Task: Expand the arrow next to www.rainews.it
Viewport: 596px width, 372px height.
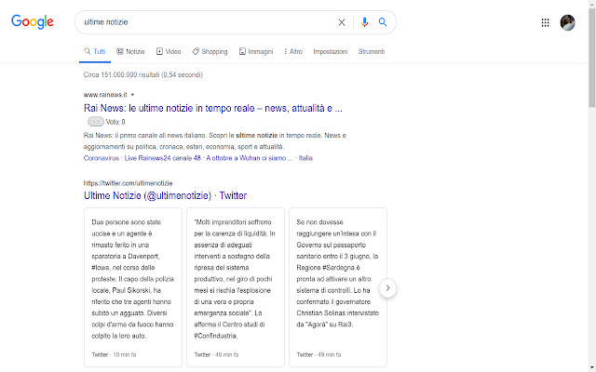Action: point(132,95)
